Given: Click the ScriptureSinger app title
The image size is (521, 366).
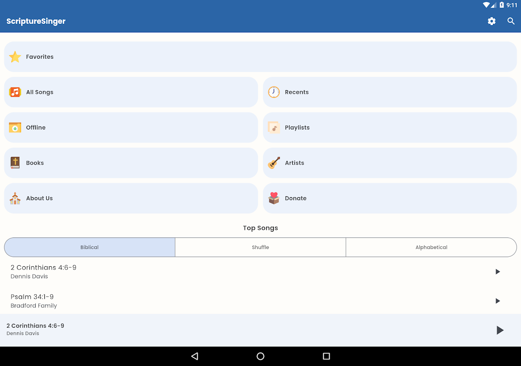Looking at the screenshot, I should click(36, 21).
